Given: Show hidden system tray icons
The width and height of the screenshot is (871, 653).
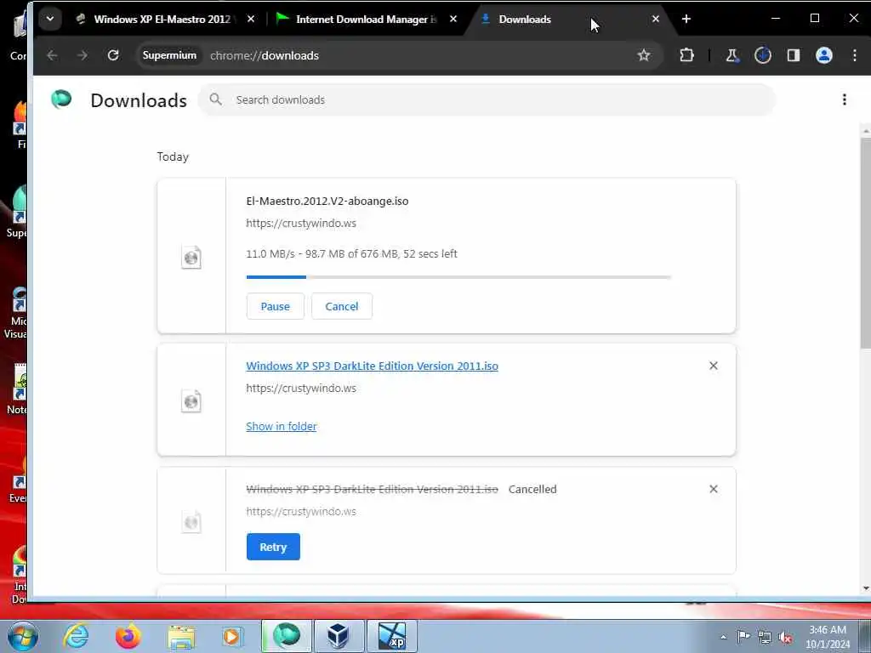Looking at the screenshot, I should (x=723, y=637).
